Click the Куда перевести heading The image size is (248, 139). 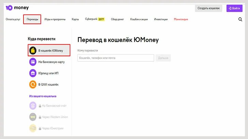click(42, 39)
